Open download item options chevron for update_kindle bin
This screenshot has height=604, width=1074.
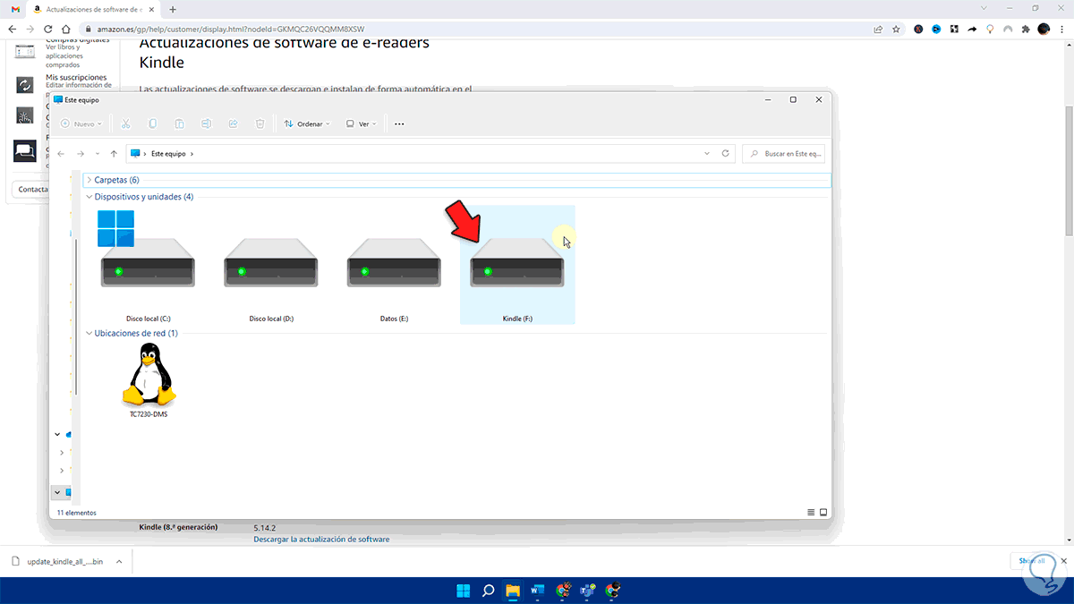(120, 562)
